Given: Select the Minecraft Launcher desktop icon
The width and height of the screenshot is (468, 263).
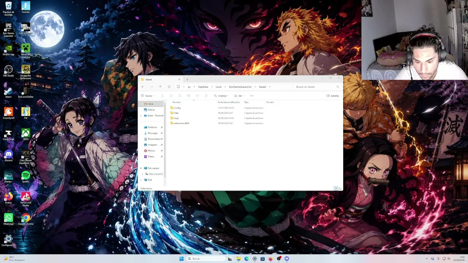Looking at the screenshot, I should [x=26, y=52].
